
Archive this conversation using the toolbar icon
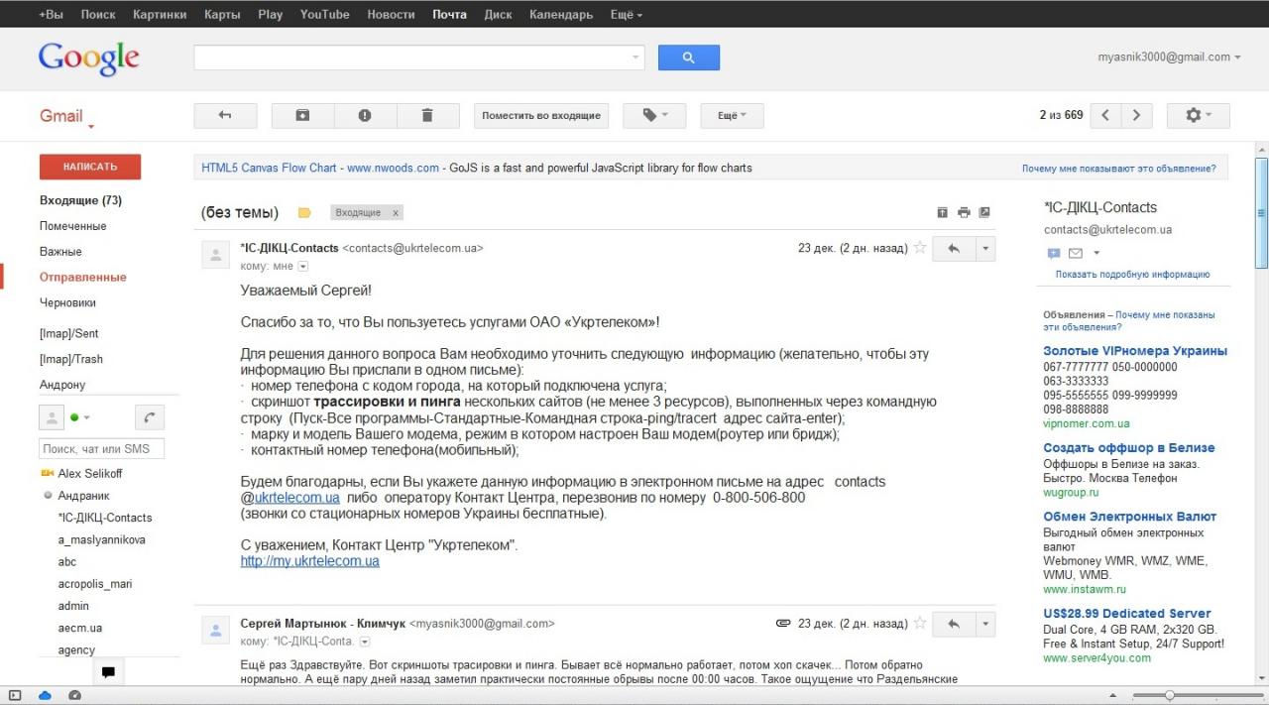pyautogui.click(x=302, y=116)
